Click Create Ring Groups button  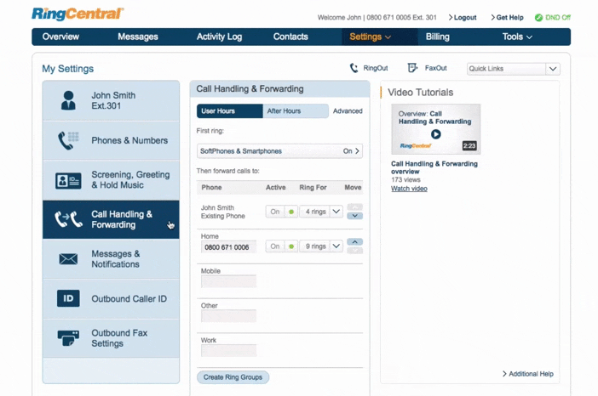click(x=233, y=377)
